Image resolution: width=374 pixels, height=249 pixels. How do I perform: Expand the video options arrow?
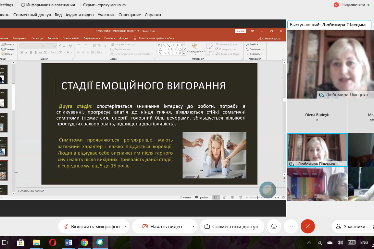pyautogui.click(x=193, y=226)
